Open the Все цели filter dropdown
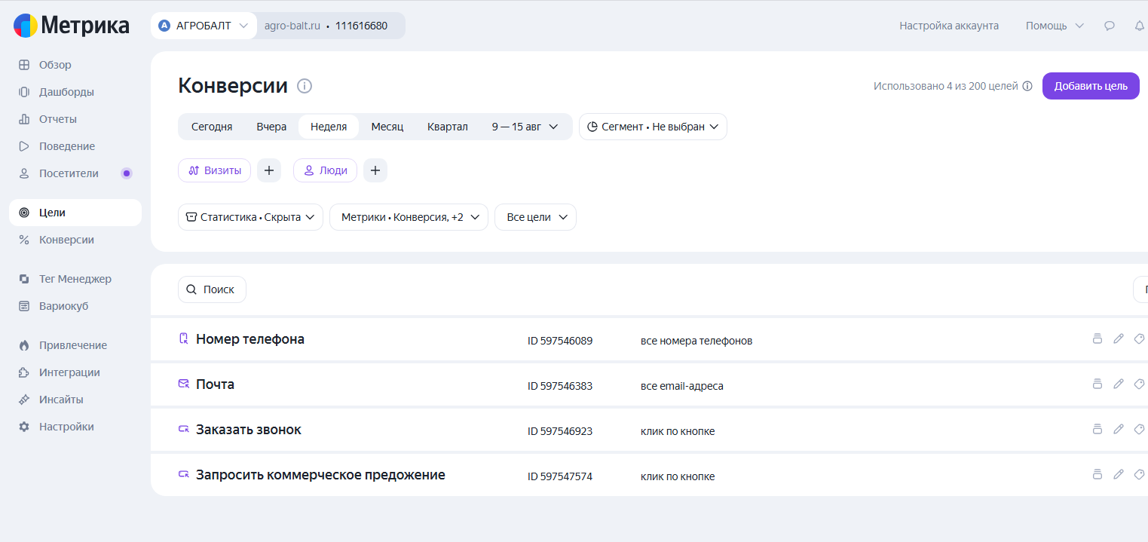Screen dimensions: 1148x542 (535, 217)
